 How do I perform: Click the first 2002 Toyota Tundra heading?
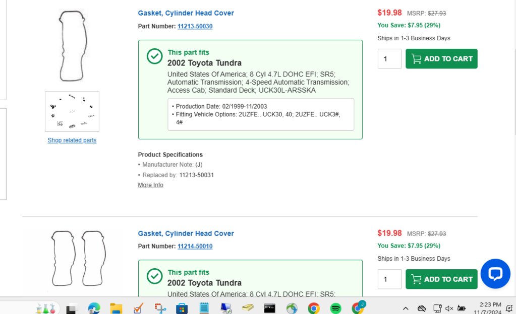[x=204, y=63]
